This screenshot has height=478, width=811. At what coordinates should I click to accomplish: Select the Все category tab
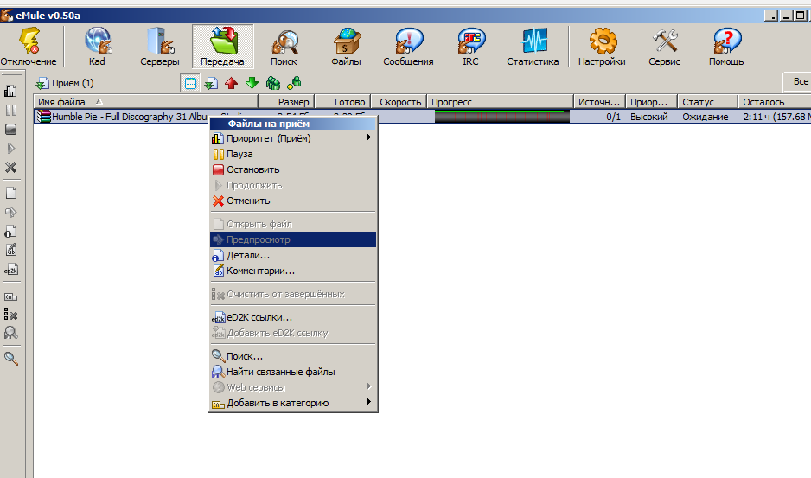pyautogui.click(x=797, y=82)
